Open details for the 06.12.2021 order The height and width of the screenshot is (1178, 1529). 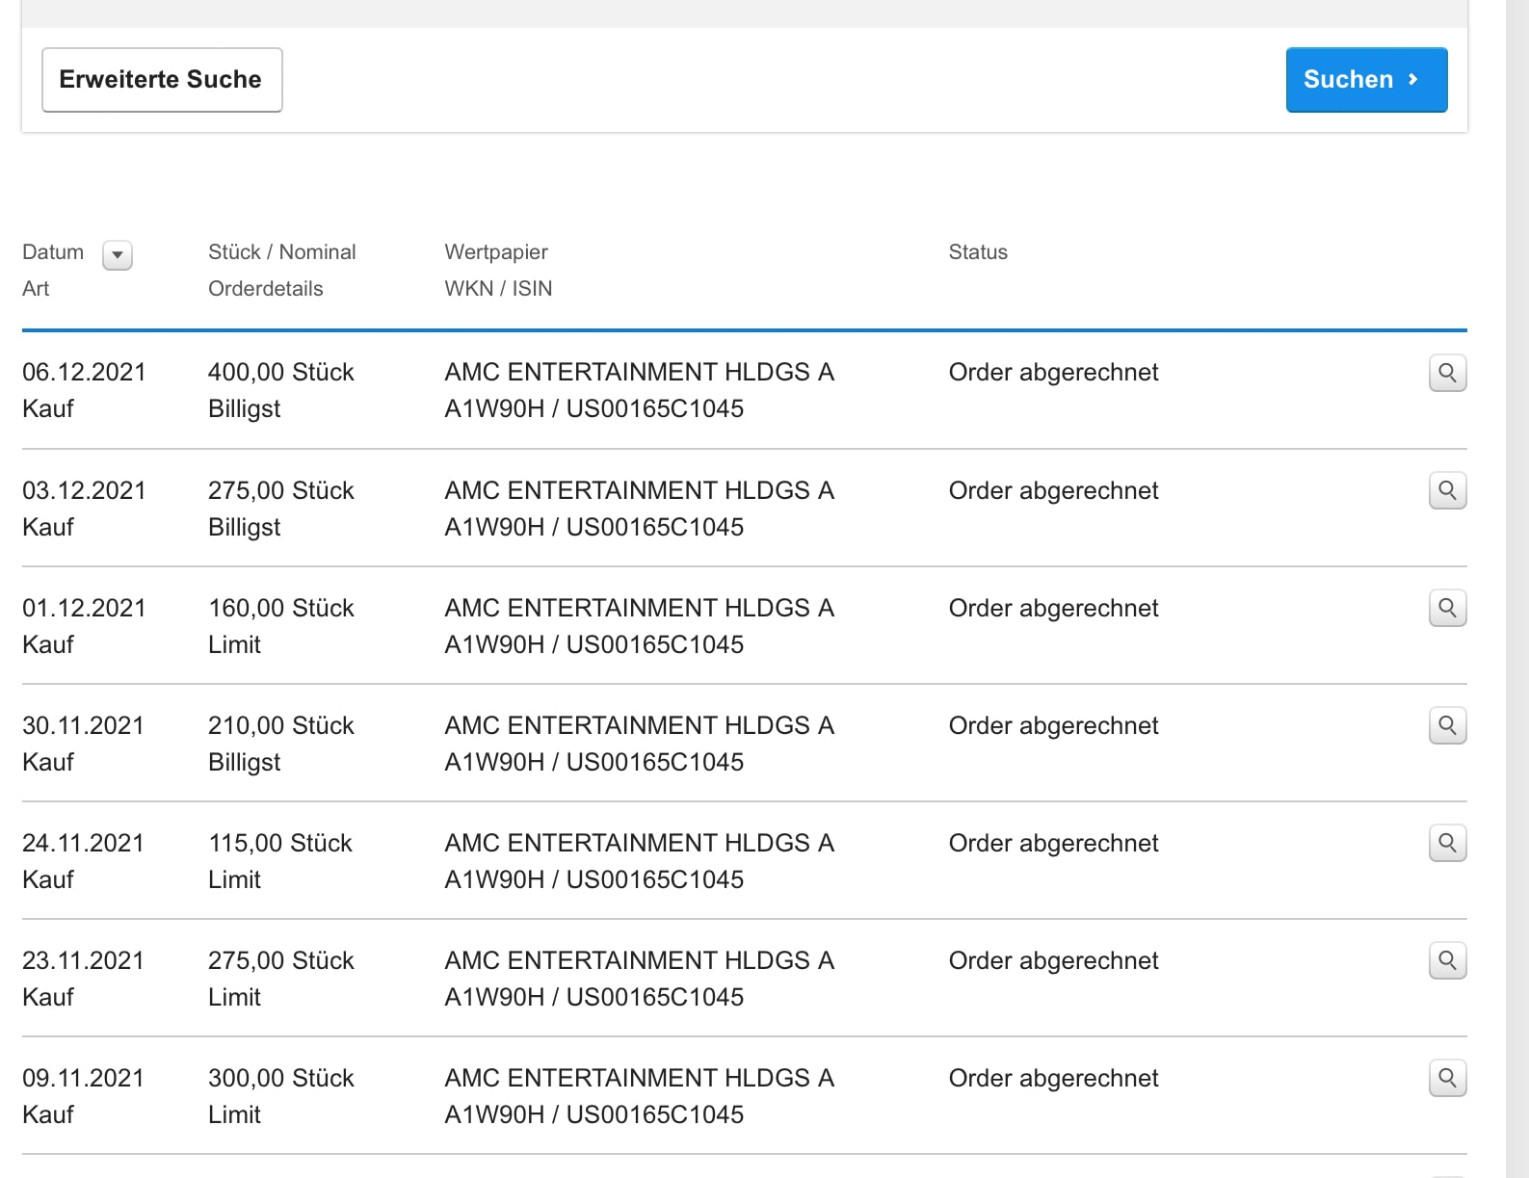1447,373
